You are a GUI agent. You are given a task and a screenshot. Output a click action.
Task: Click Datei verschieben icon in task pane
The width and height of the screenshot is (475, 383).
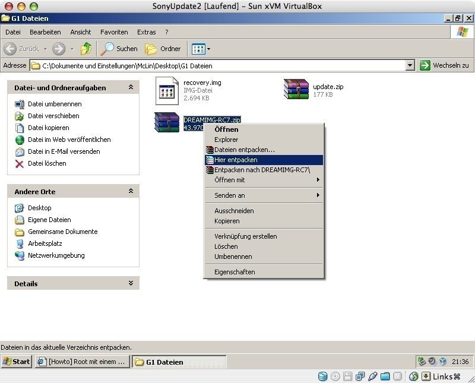click(x=20, y=116)
